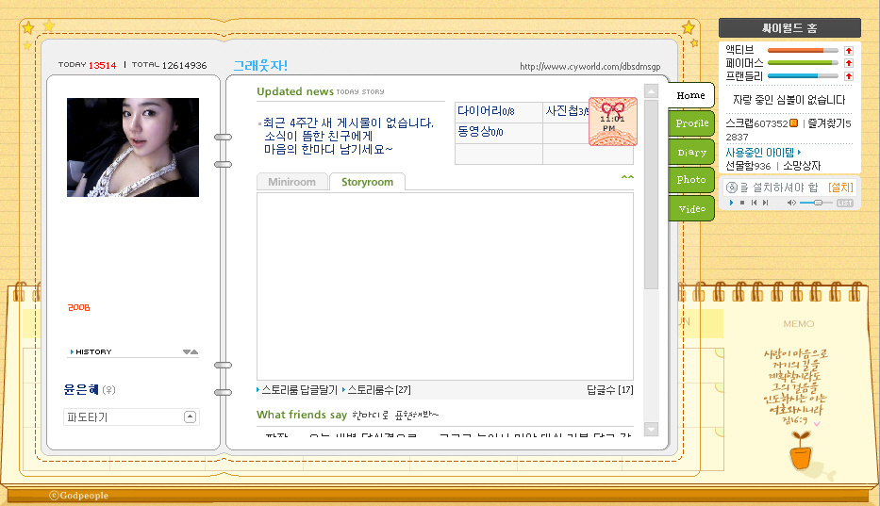Image resolution: width=880 pixels, height=506 pixels.
Task: Expand the 파도타기 dropdown
Action: 190,416
